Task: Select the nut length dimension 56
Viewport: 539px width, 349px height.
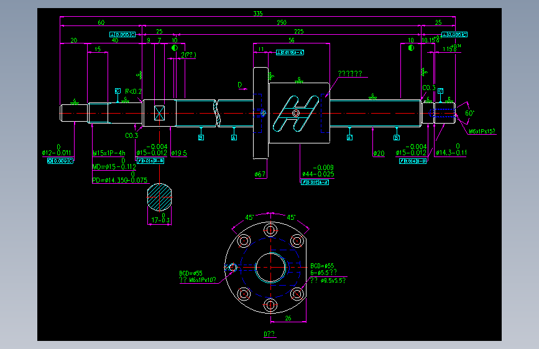Action: (292, 40)
